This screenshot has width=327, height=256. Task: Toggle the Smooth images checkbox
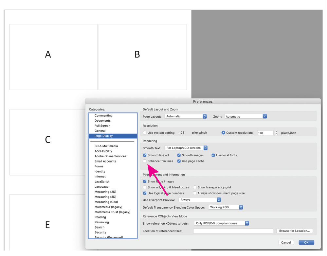point(179,155)
